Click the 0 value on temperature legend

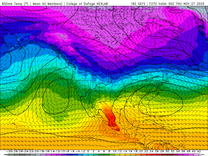88,151
